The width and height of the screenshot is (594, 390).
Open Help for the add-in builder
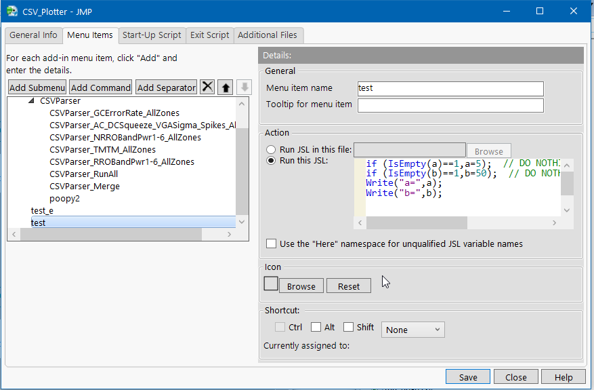564,376
